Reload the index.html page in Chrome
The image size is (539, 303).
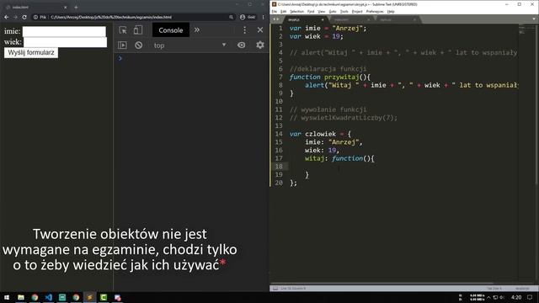(x=24, y=17)
